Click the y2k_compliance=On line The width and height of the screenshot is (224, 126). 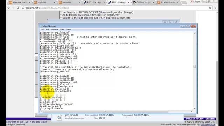(51, 108)
